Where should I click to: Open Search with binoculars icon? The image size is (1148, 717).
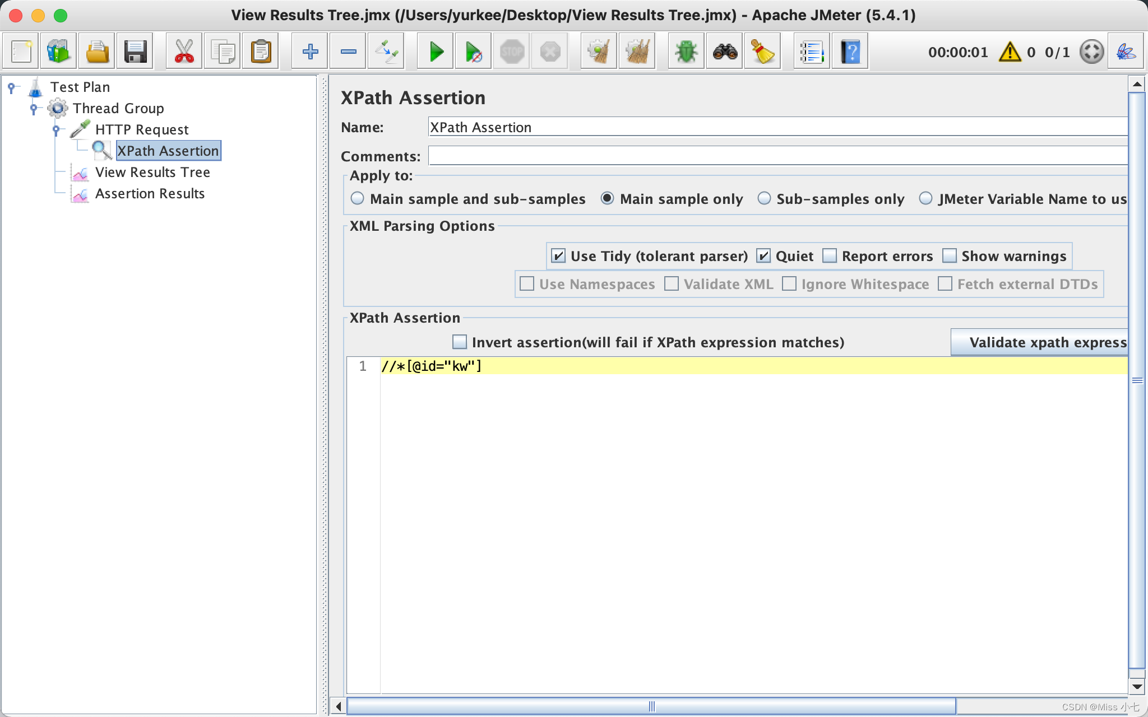click(725, 52)
